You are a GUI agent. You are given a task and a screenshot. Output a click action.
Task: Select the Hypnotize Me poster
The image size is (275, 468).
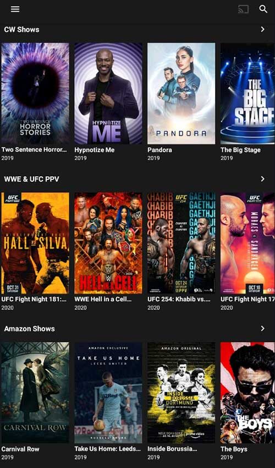(x=108, y=94)
